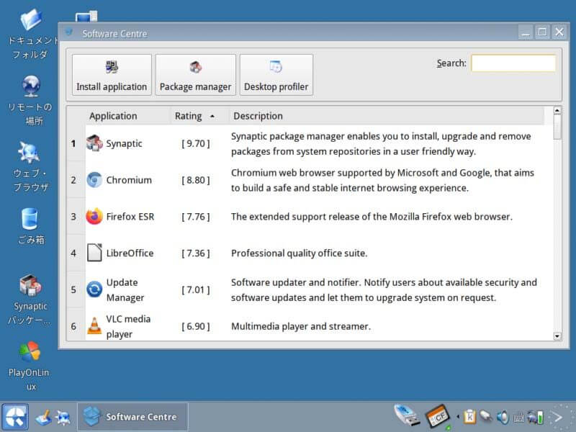This screenshot has height=432, width=576.
Task: Select the LibreOffice document icon
Action: coord(94,253)
